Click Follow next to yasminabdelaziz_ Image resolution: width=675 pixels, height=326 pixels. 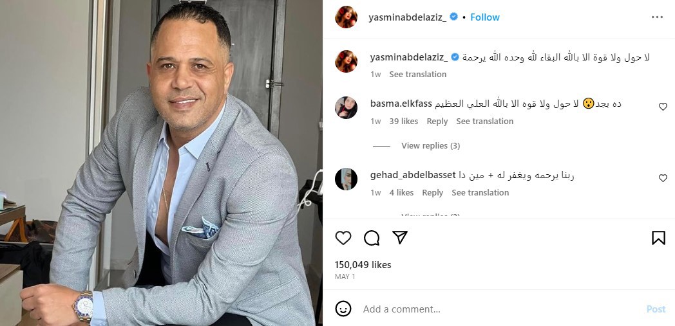pos(485,17)
